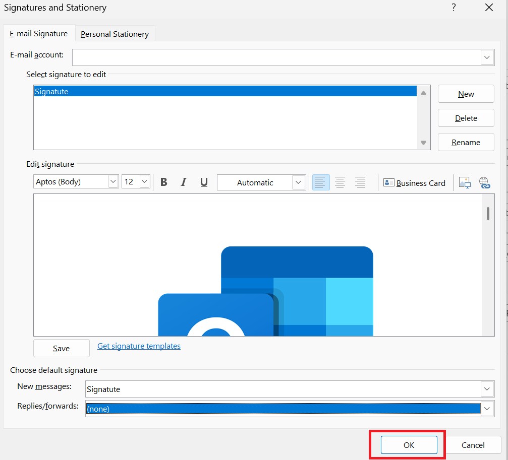Select the E-mail Signature tab
Screen dimensions: 508x460
pos(38,33)
